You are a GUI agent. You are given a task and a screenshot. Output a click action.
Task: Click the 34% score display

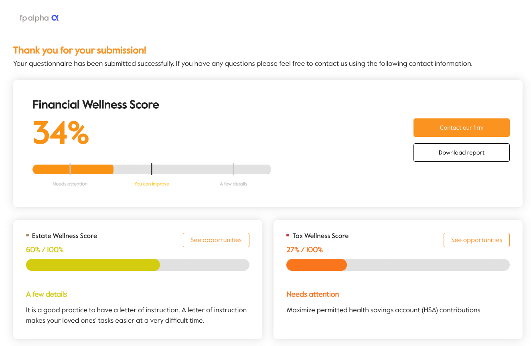pos(60,133)
